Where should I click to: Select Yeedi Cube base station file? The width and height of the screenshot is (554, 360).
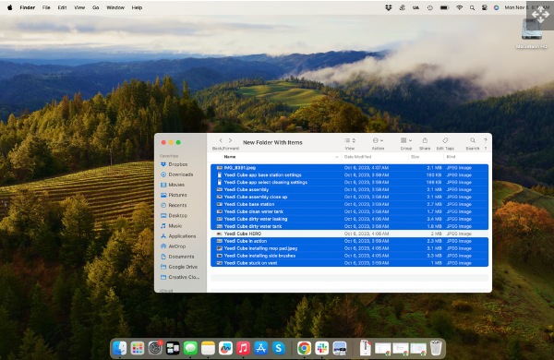tap(349, 204)
